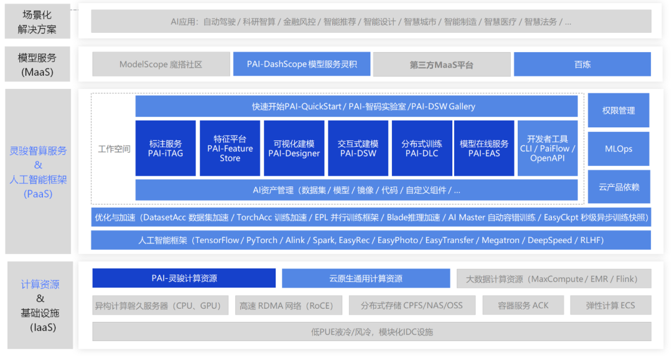Open PAI-灵骏计算资源 block
672x356 pixels.
(x=184, y=278)
